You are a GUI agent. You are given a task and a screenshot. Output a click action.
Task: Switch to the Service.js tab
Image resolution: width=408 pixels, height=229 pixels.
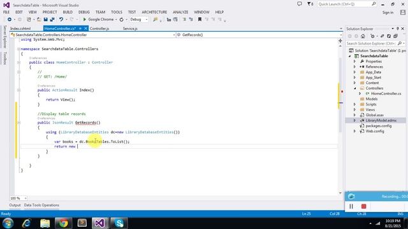(130, 29)
